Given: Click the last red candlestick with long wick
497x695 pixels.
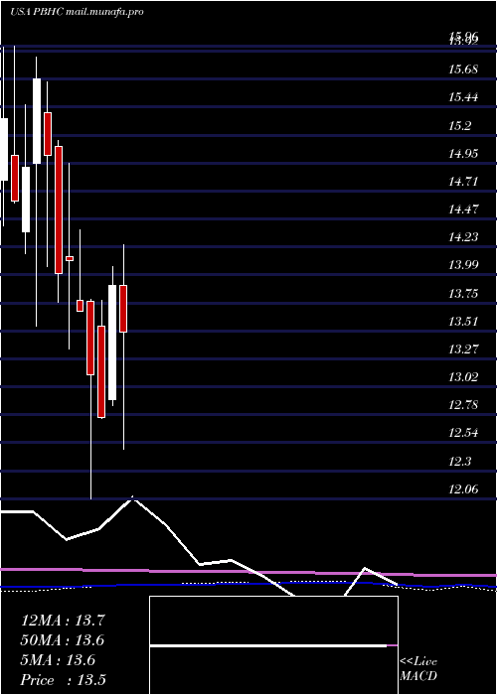Looking at the screenshot, I should 124,309.
